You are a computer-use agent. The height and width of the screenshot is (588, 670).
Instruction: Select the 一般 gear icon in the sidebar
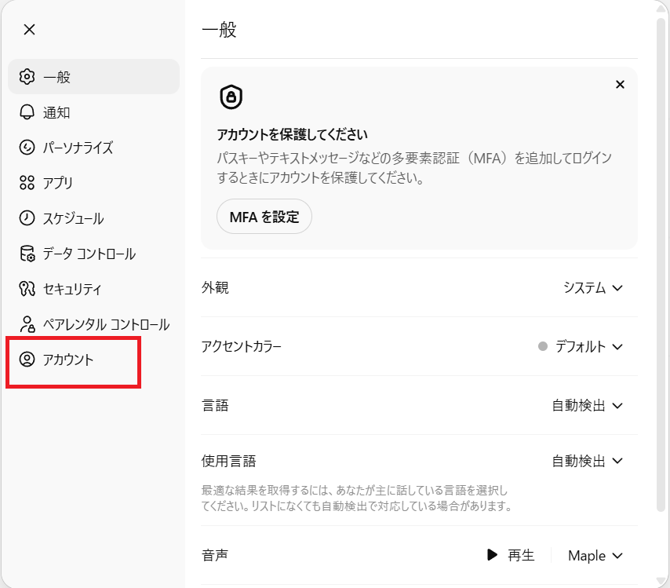pyautogui.click(x=27, y=77)
